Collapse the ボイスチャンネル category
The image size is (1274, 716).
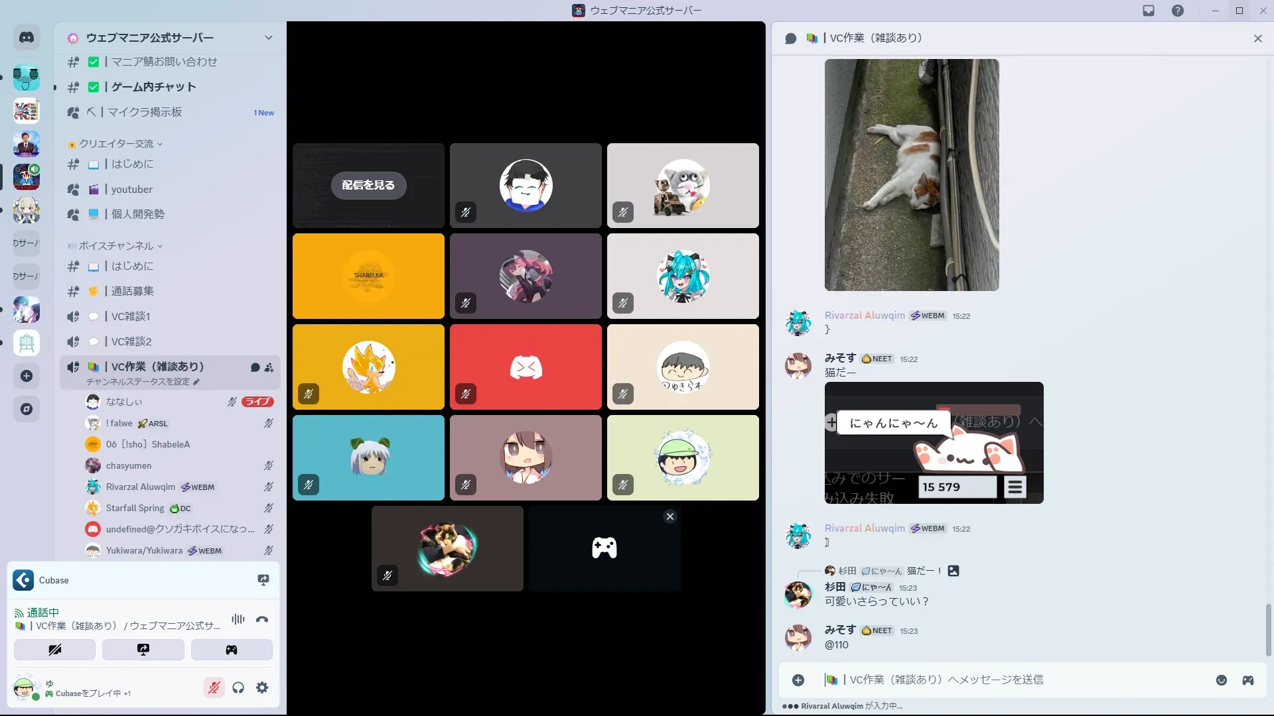tap(116, 246)
